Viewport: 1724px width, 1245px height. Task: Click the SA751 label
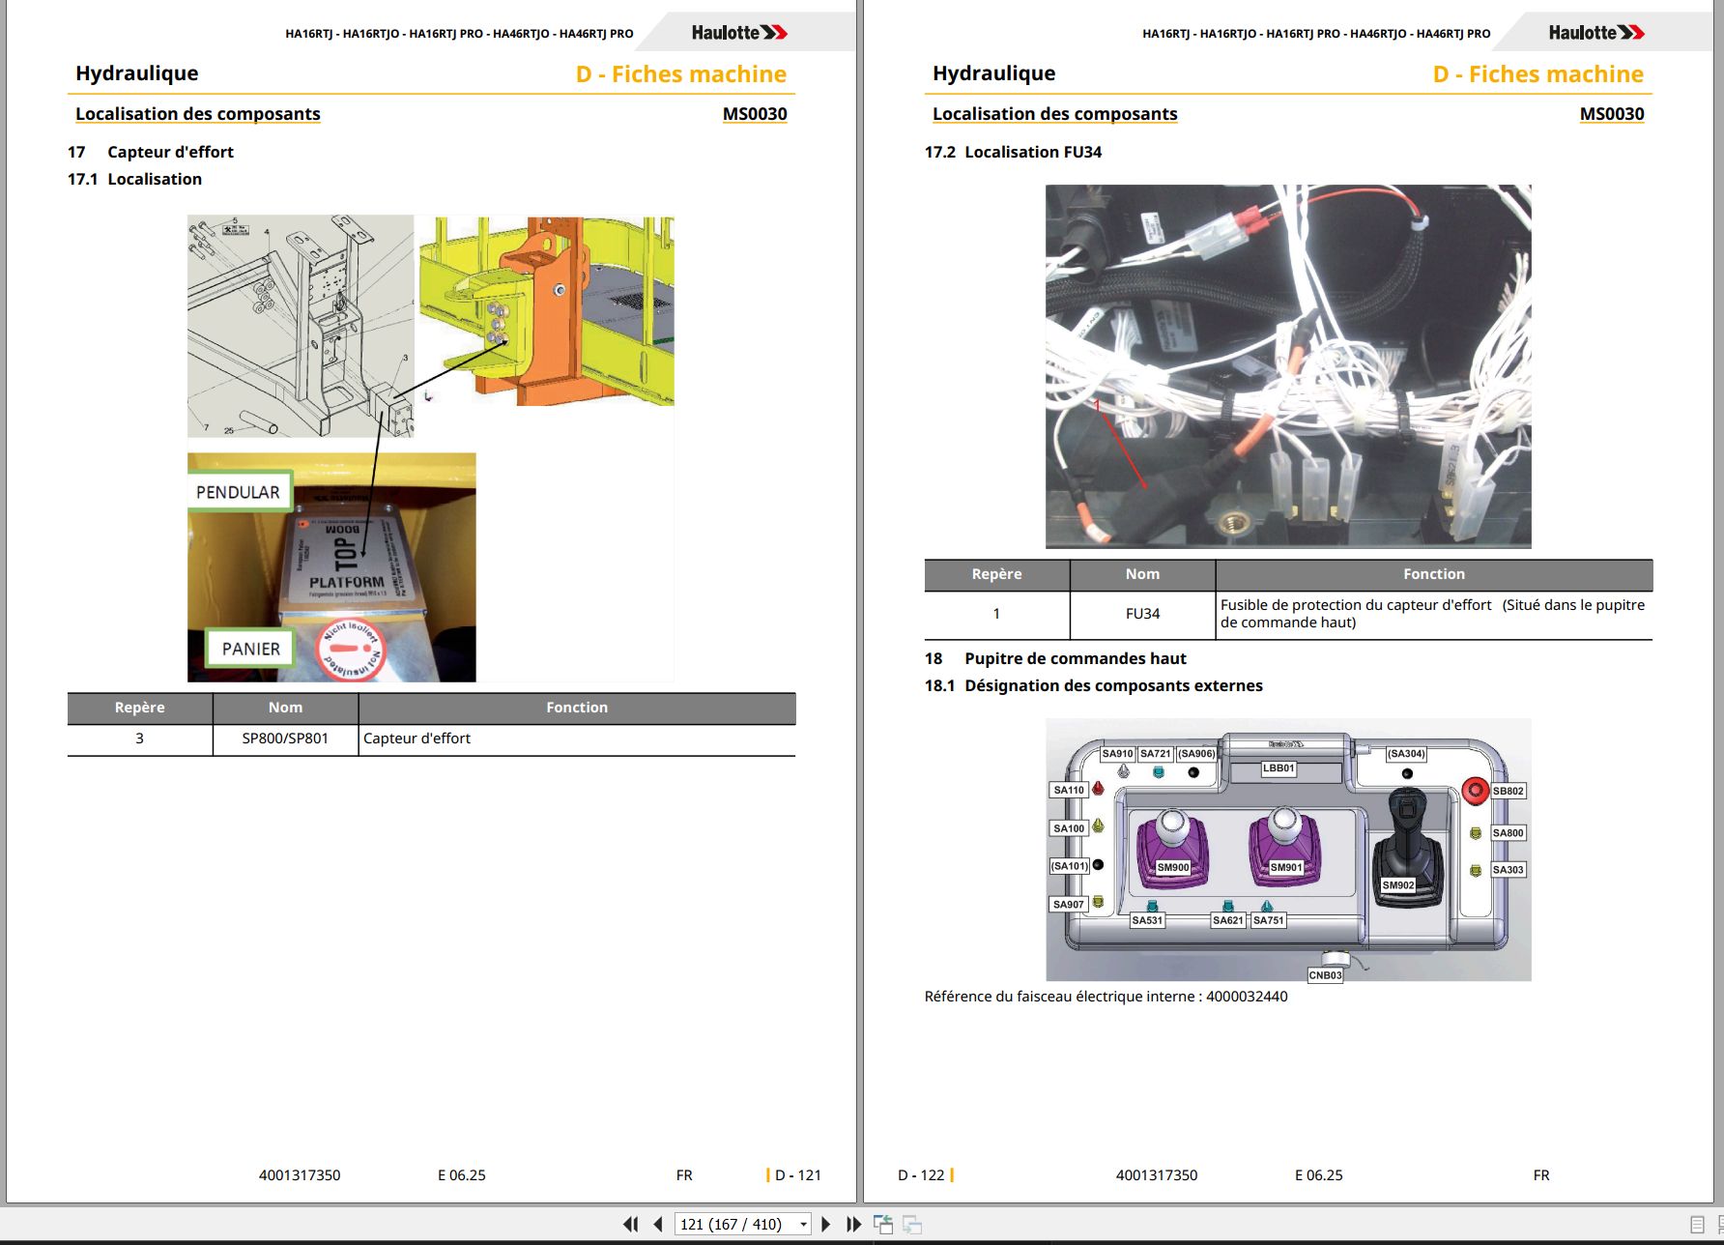pos(1268,920)
